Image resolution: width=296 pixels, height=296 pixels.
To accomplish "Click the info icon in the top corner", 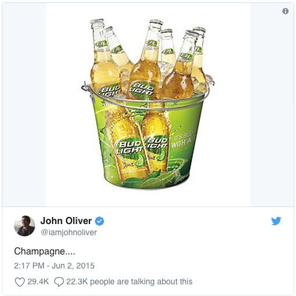I will tap(285, 11).
